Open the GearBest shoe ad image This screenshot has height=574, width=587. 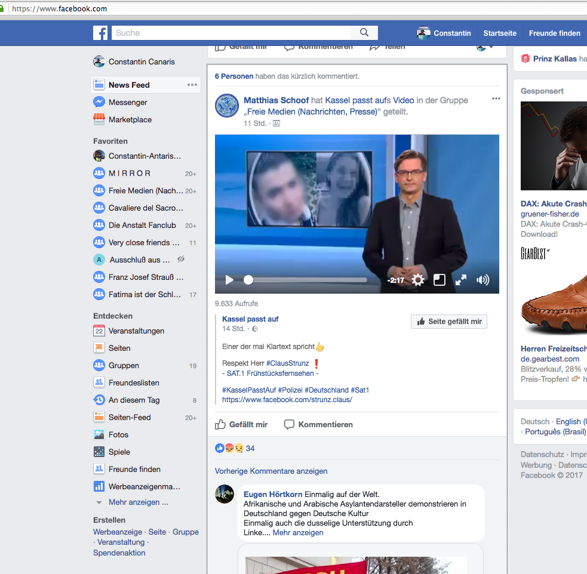pyautogui.click(x=554, y=303)
